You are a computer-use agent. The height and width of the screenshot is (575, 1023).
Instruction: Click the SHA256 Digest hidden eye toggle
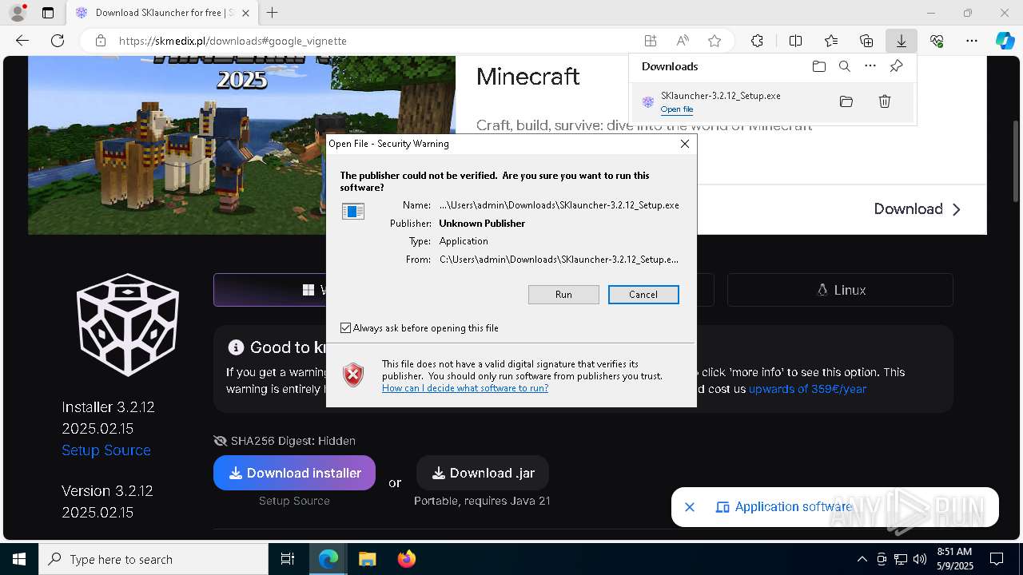[221, 441]
